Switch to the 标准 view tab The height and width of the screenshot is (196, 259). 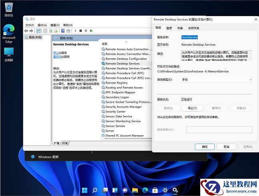(65, 143)
